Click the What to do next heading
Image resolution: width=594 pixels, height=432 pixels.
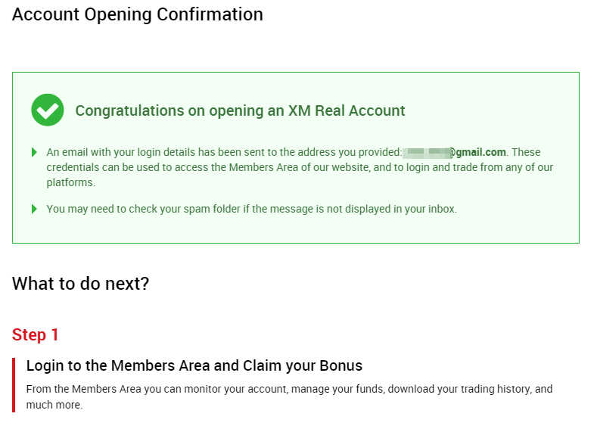pos(81,284)
